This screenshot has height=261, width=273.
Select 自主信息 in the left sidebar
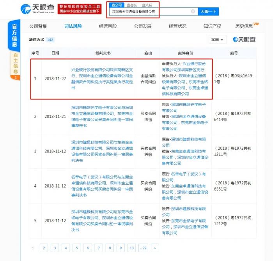pyautogui.click(x=15, y=63)
